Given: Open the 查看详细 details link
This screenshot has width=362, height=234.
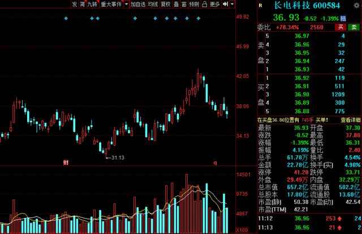Looking at the screenshot, I should tap(351, 120).
